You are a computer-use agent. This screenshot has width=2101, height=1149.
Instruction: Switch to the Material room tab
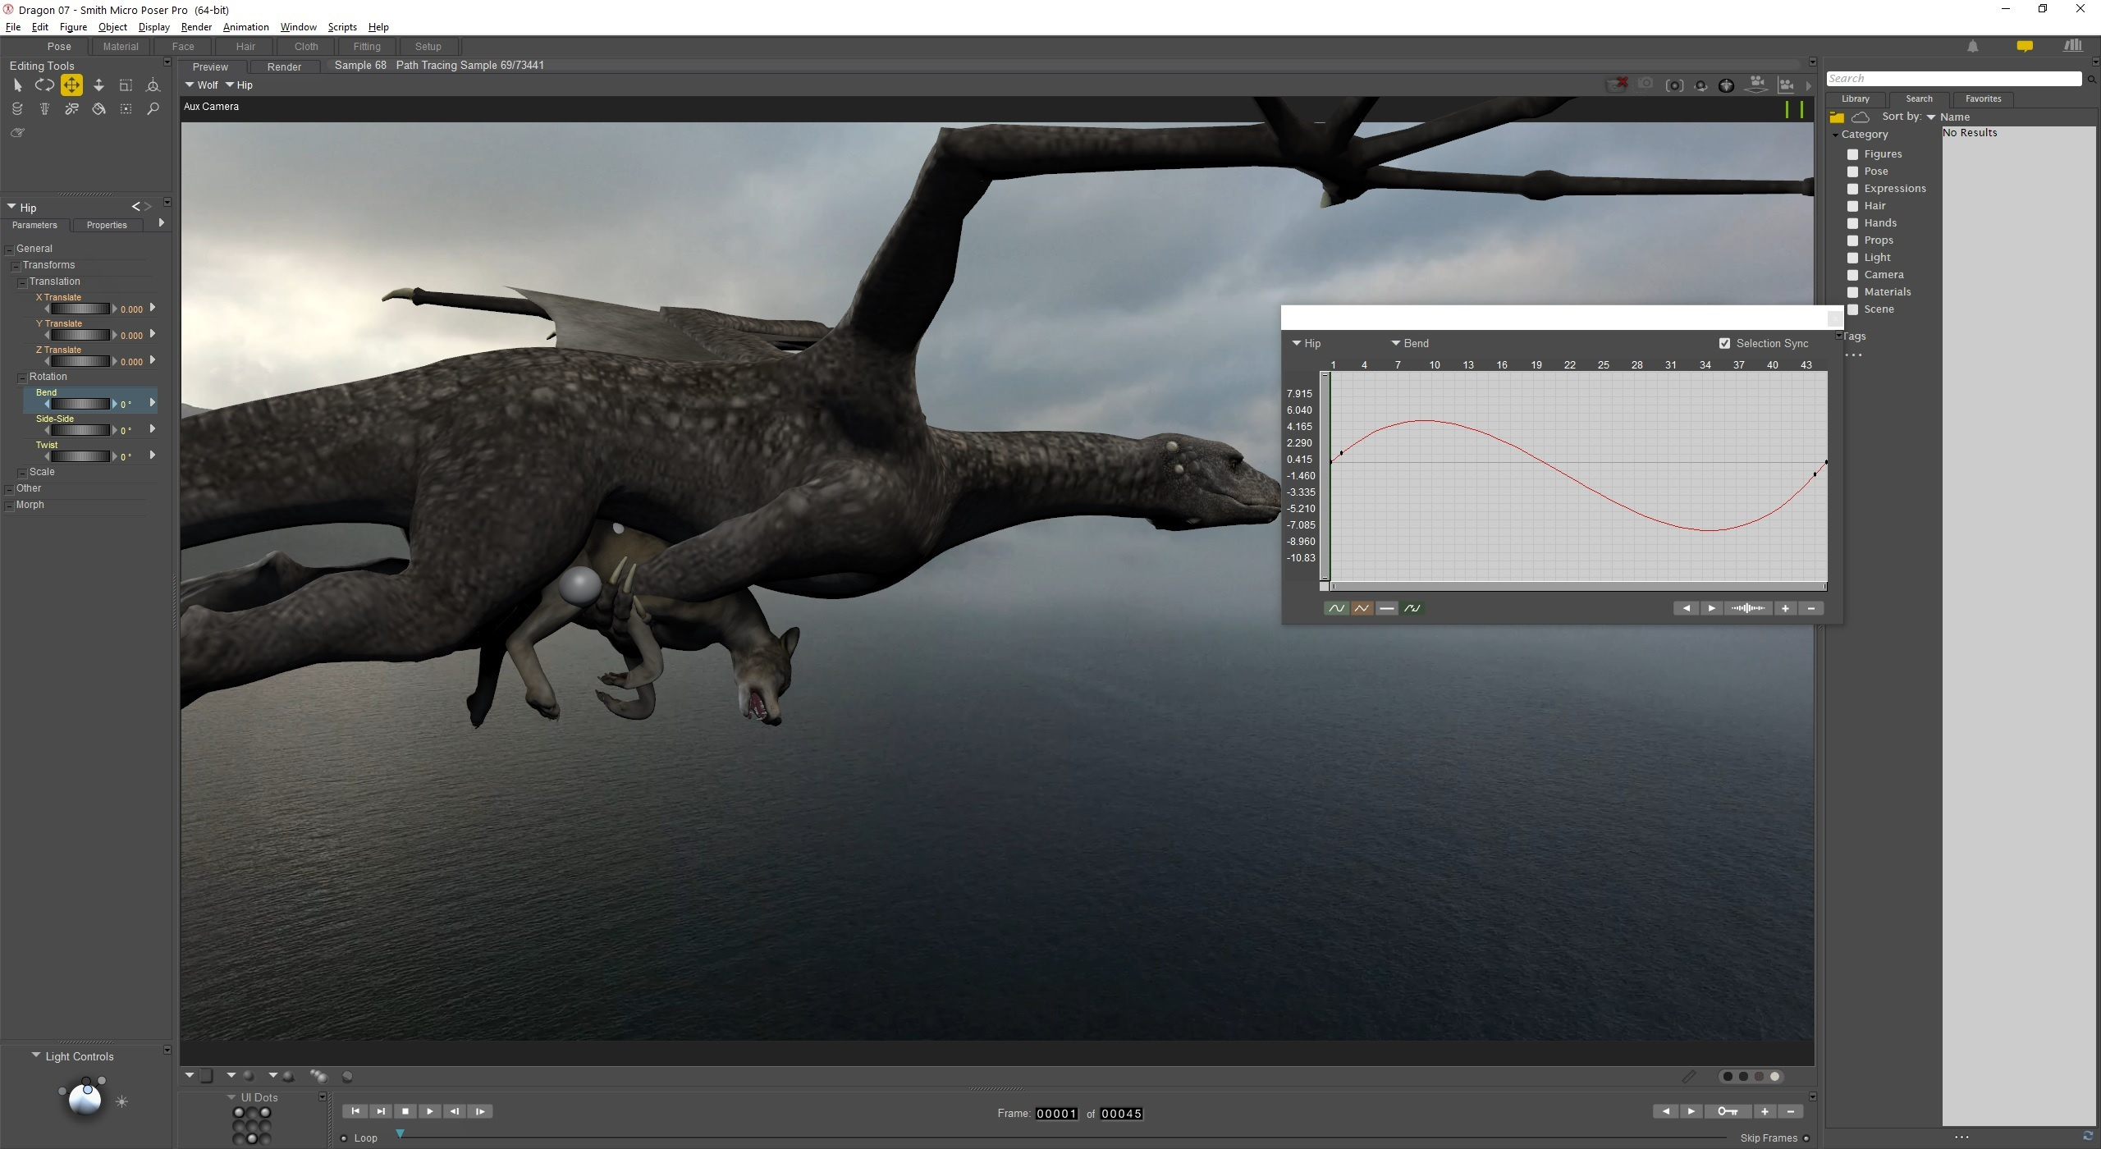pyautogui.click(x=121, y=47)
